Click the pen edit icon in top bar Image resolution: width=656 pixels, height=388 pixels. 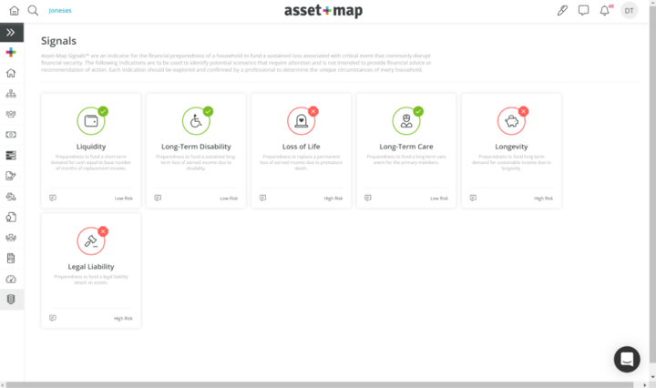pyautogui.click(x=562, y=11)
